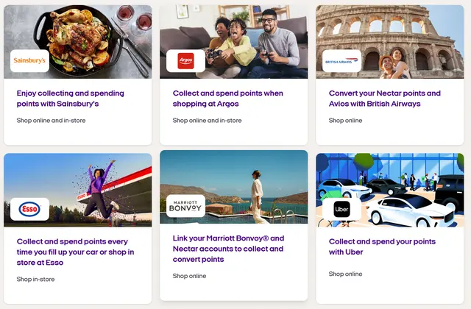This screenshot has height=309, width=471.
Task: Open the Esso 'fill up your car' heading link
Action: click(x=75, y=252)
